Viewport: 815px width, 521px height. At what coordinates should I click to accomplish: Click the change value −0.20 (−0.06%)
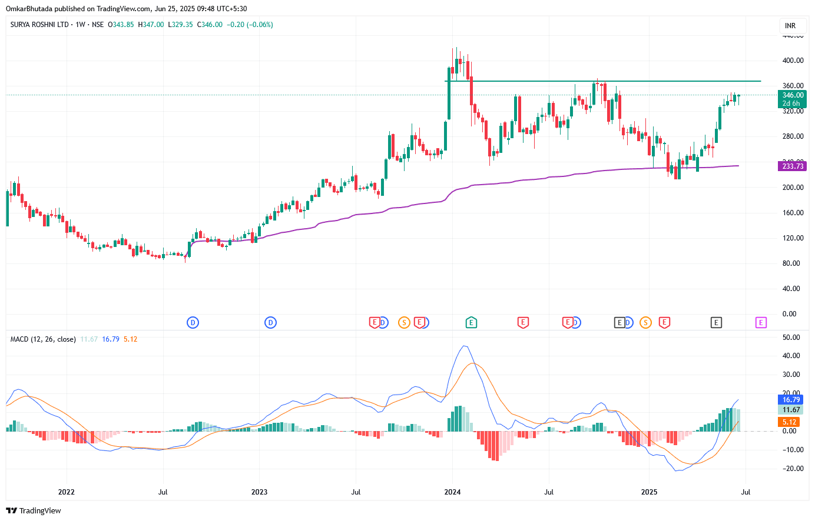pyautogui.click(x=250, y=25)
